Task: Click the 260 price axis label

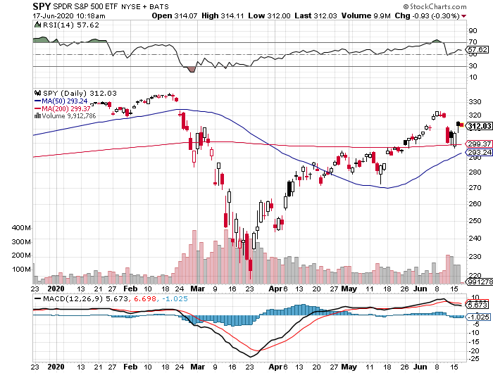Action: coord(475,203)
